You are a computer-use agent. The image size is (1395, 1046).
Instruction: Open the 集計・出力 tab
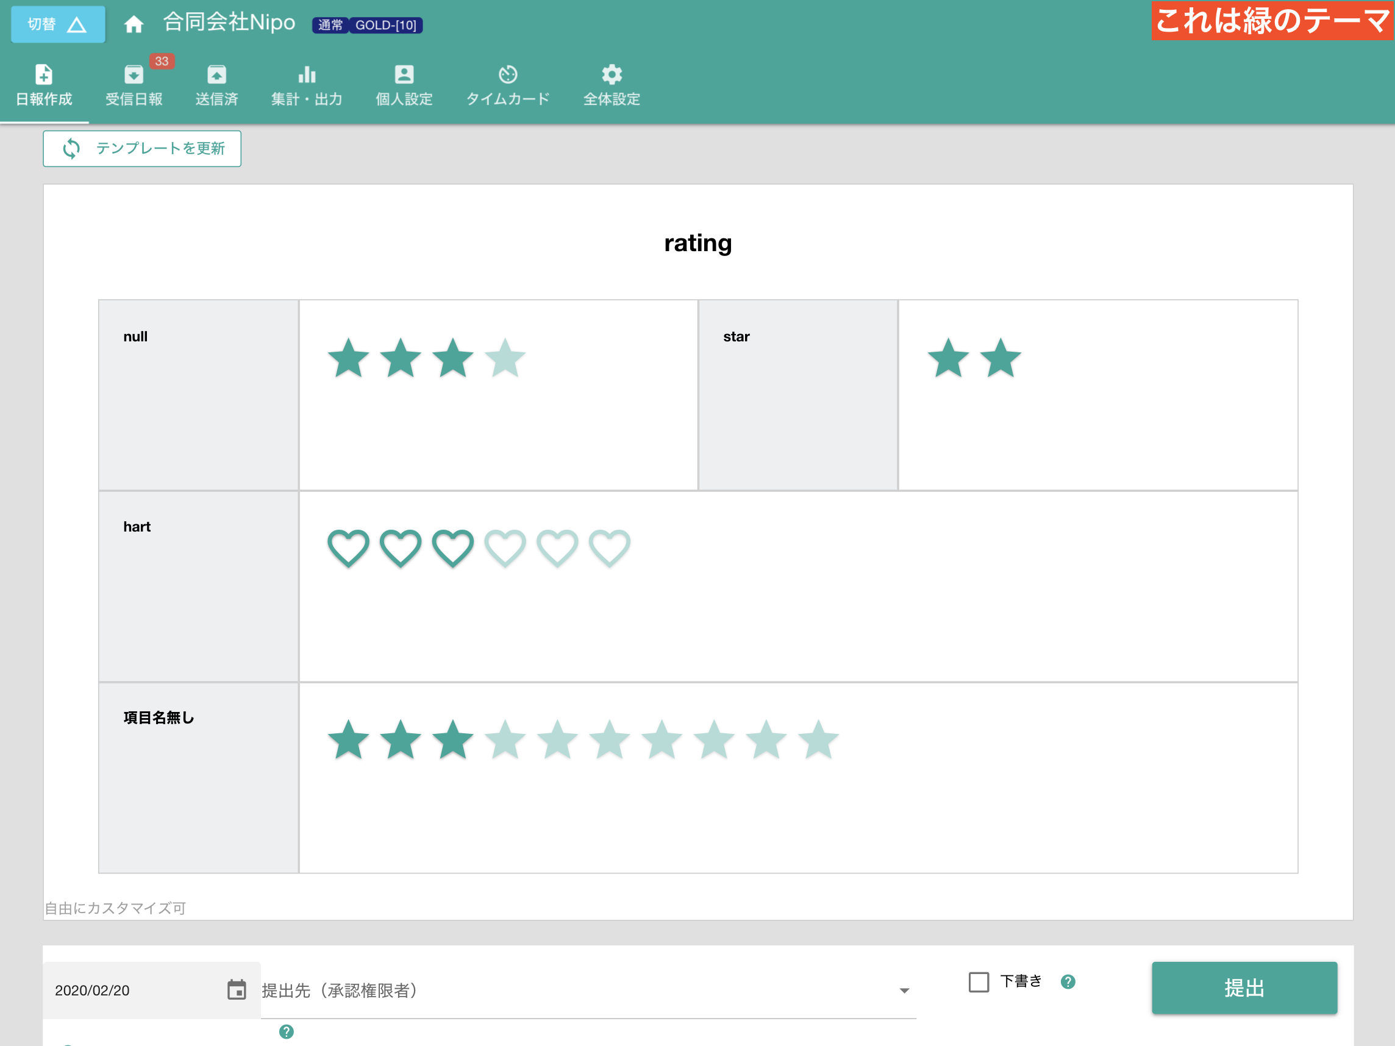pos(307,87)
